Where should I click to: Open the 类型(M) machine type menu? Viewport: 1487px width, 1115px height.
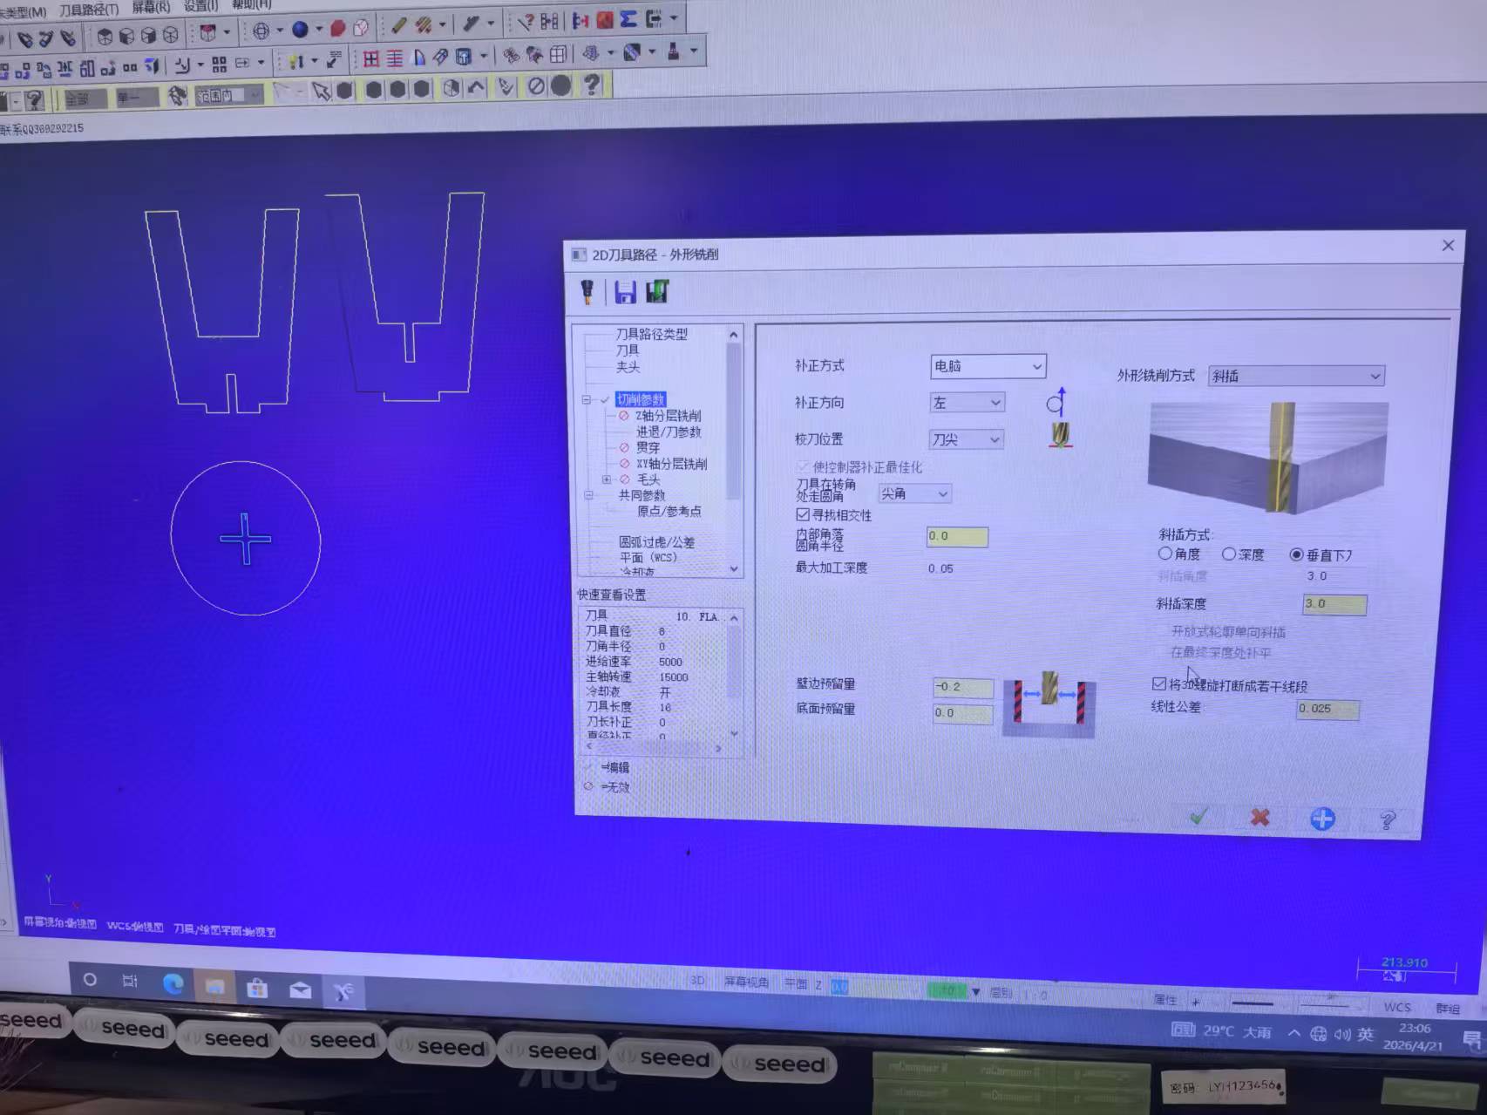(24, 12)
